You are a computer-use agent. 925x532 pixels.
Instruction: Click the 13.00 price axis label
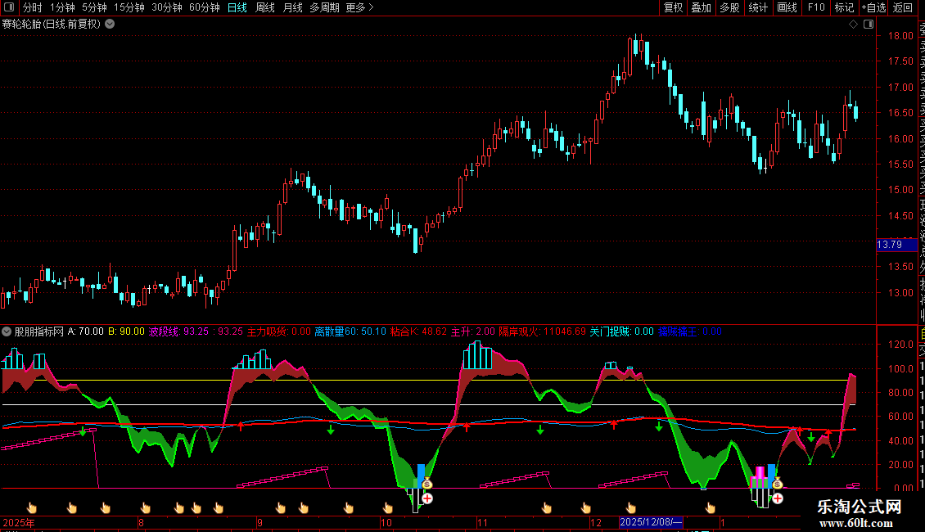900,292
